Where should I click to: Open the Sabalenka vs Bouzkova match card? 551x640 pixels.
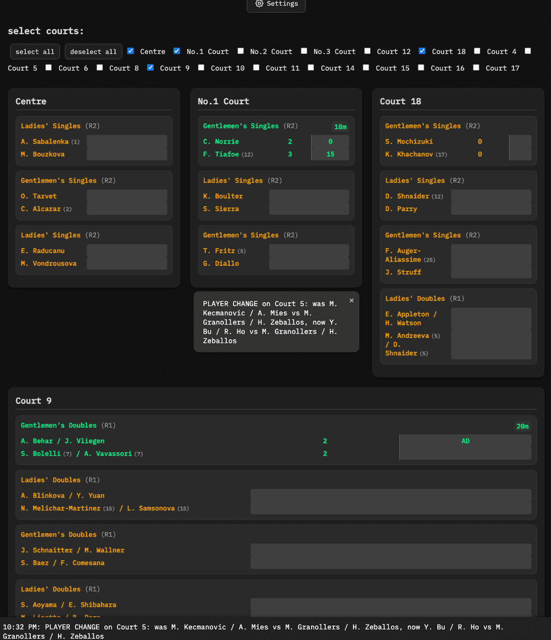(94, 141)
